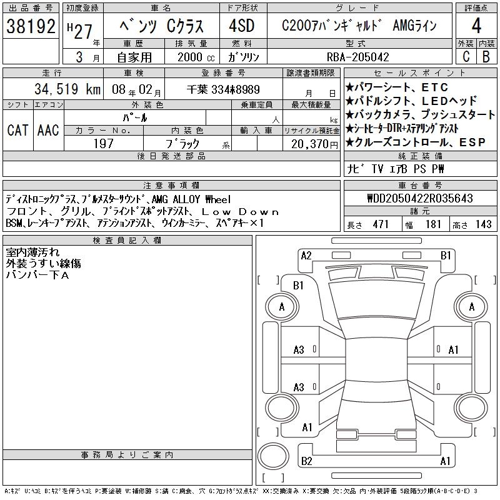Viewport: 500px width, 500px height.
Task: Click the パドルシフト、LEDヘッド sales point
Action: [411, 101]
